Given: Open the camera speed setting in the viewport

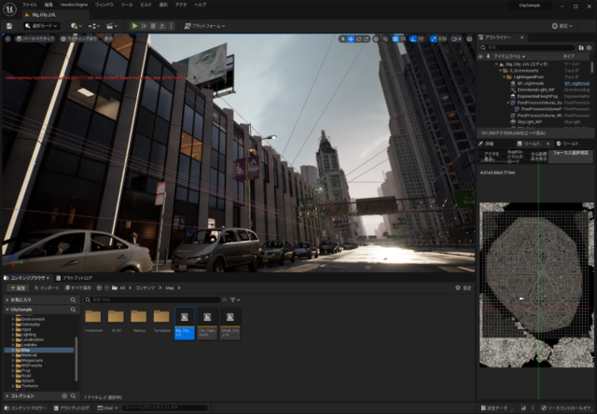Looking at the screenshot, I should point(456,39).
